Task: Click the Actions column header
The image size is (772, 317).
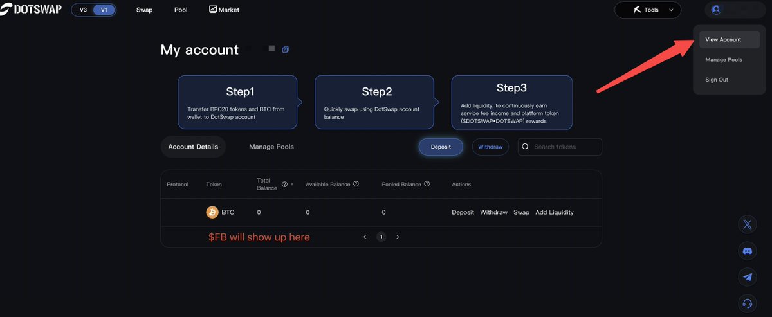Action: (x=461, y=185)
